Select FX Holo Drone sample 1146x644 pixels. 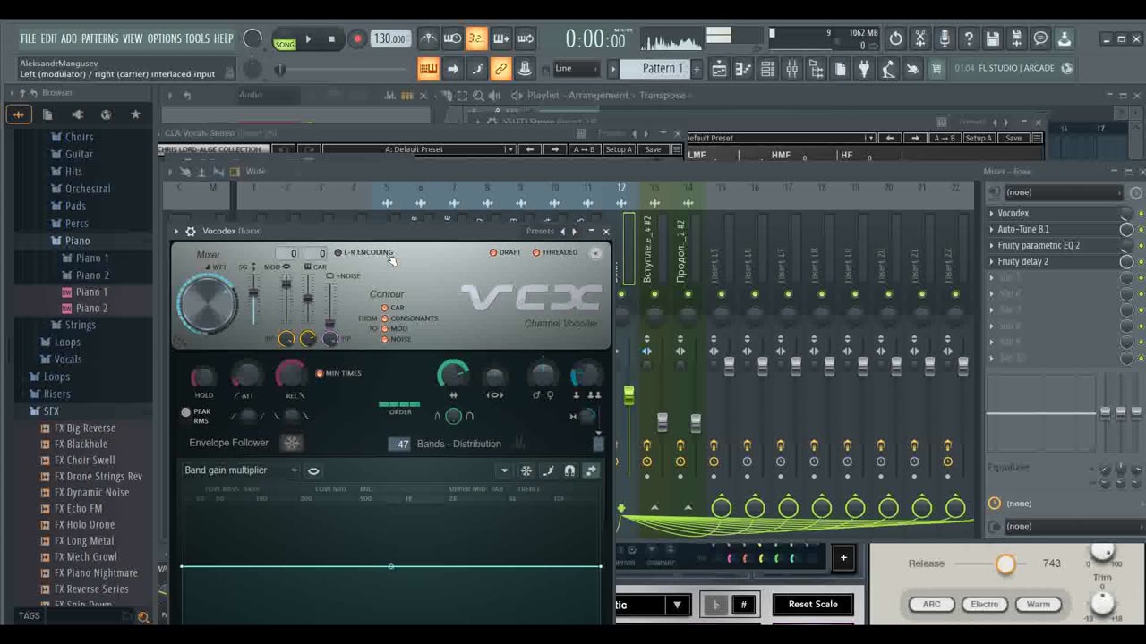coord(84,524)
